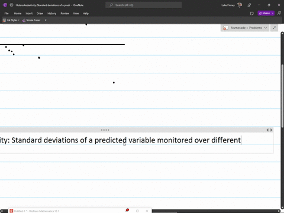Focus the Search box
Image resolution: width=284 pixels, height=213 pixels.
(144, 5)
